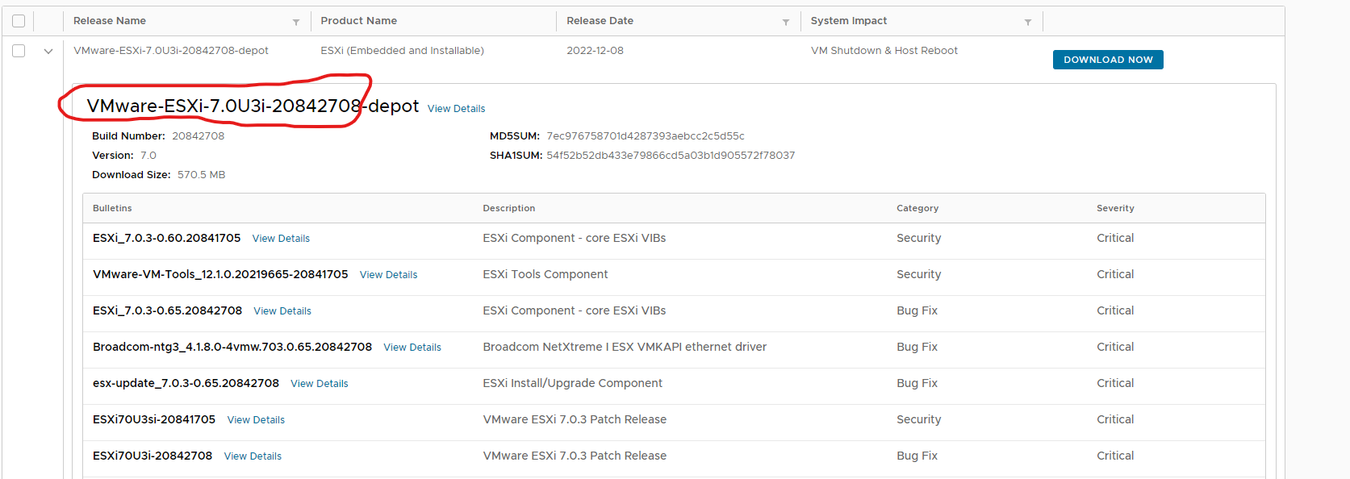Screen dimensions: 1350x479
Task: Click the Release Name column header
Action: pyautogui.click(x=110, y=21)
